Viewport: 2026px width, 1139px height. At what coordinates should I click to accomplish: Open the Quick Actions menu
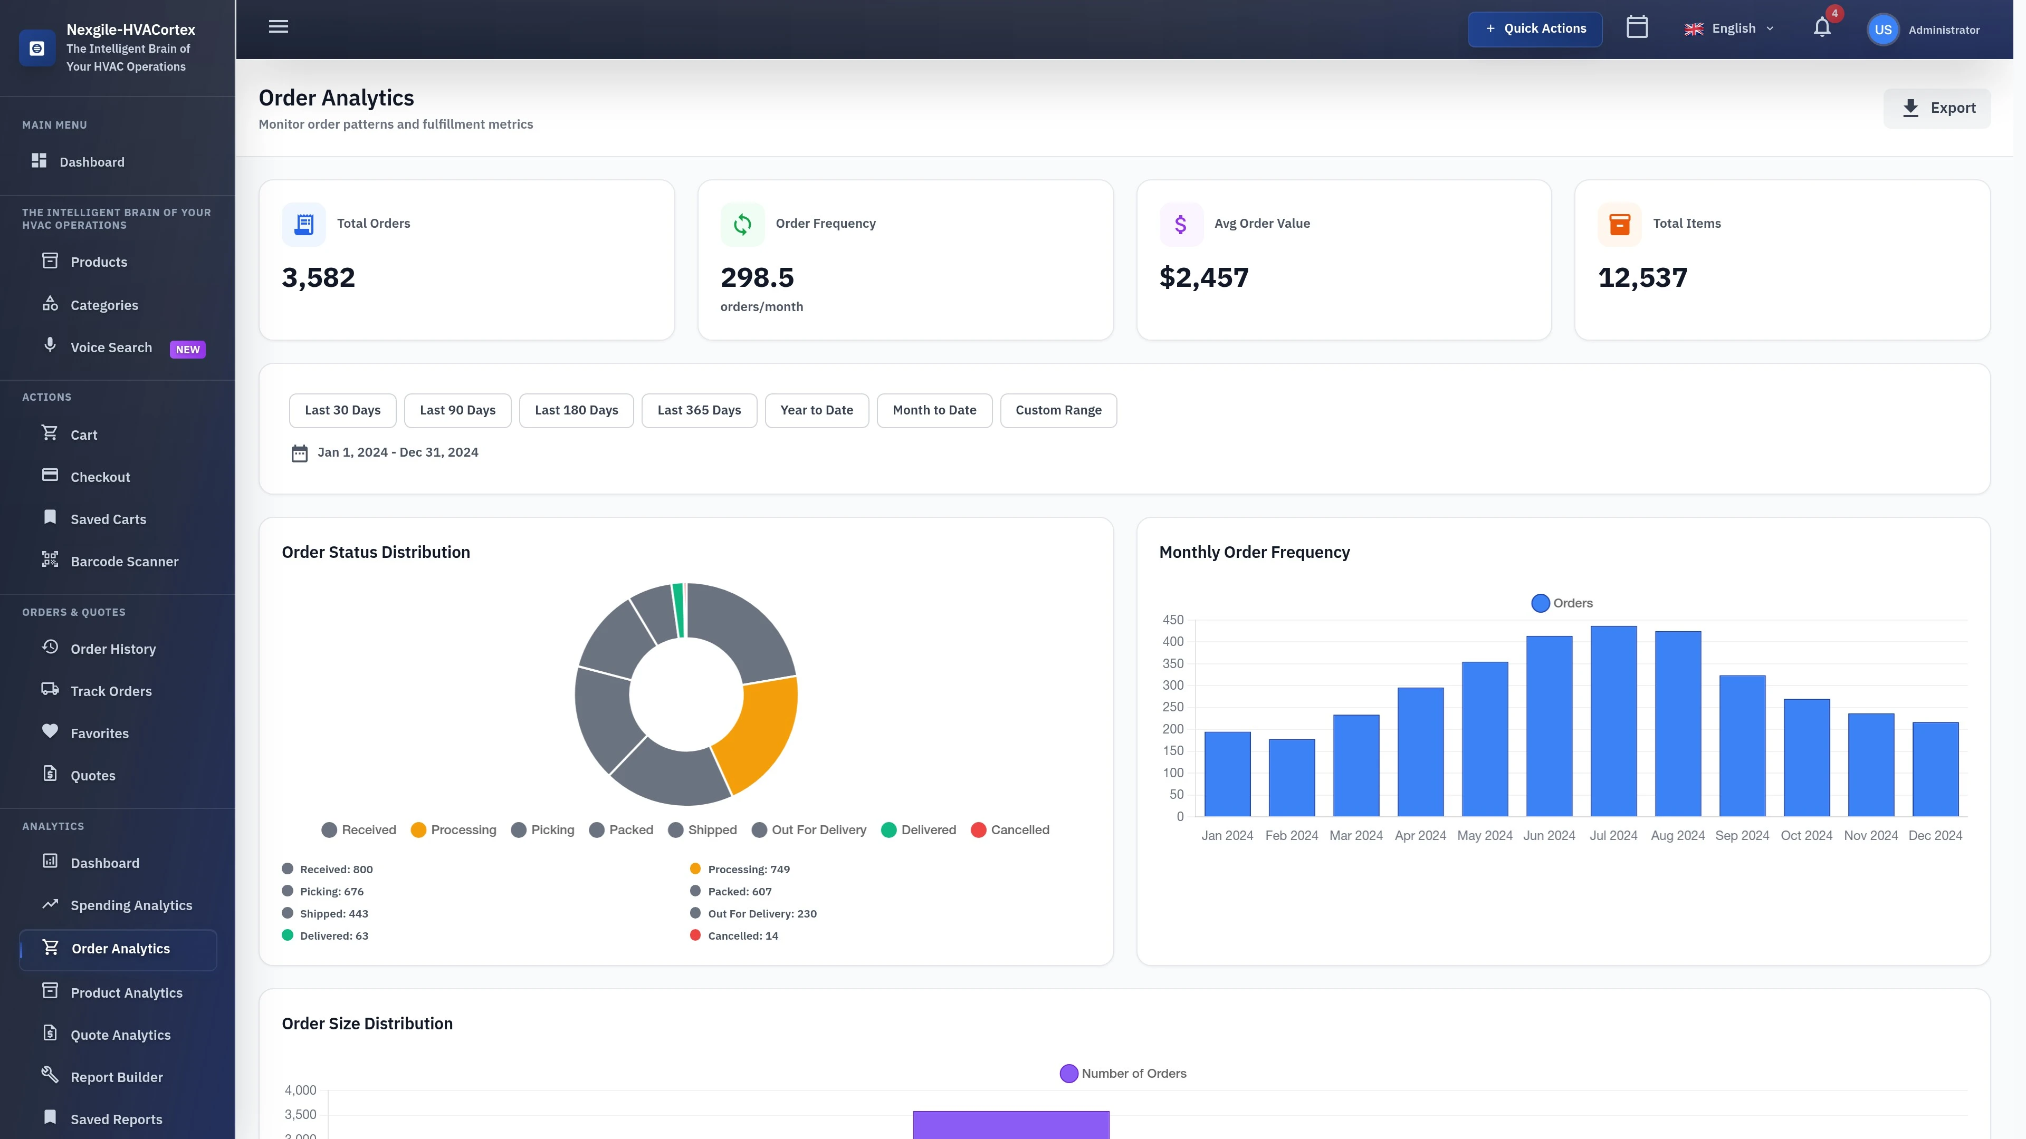1534,28
